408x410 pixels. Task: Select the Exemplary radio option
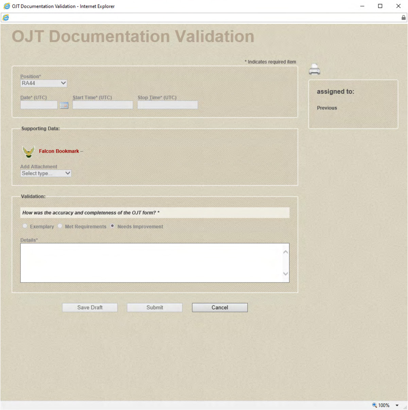point(25,226)
